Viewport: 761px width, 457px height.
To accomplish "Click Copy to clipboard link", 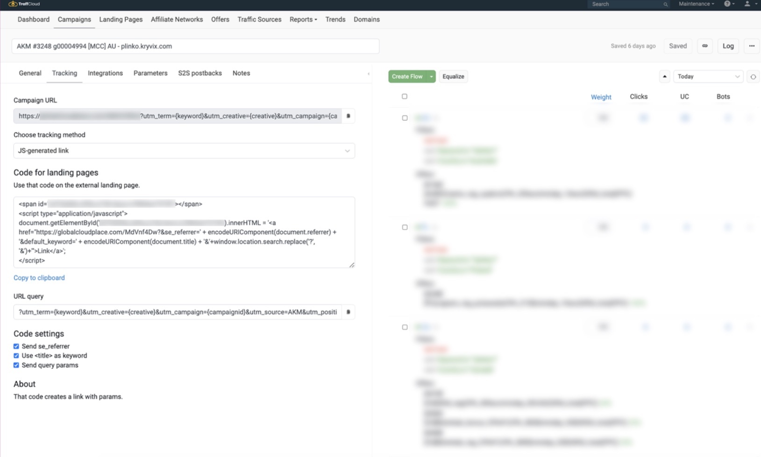I will [x=39, y=278].
